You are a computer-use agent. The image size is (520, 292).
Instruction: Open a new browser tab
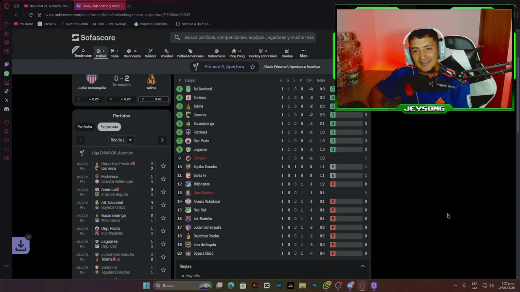[x=129, y=6]
